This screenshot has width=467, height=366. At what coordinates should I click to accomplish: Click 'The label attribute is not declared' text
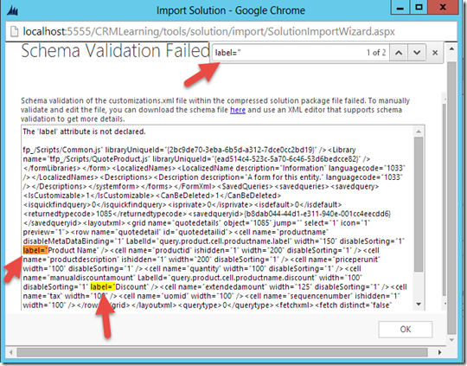[84, 132]
